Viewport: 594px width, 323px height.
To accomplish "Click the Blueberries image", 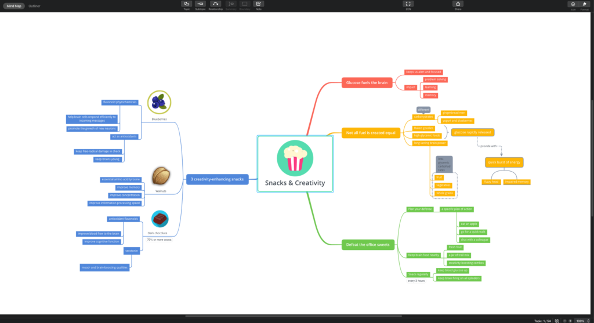I will pos(158,103).
